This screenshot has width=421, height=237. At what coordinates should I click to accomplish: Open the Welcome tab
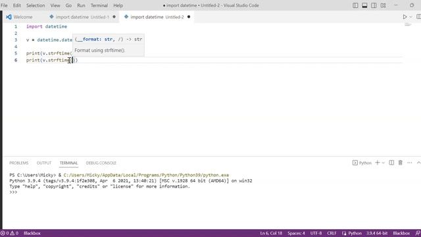coord(23,17)
